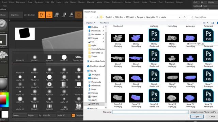Click the Import button in alpha palette

point(20,115)
